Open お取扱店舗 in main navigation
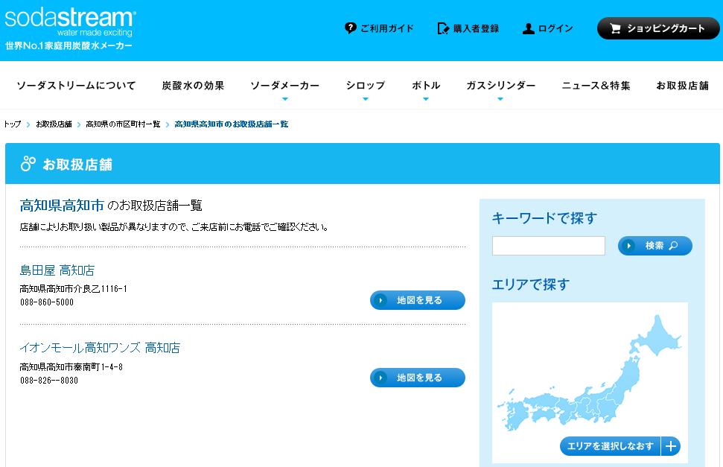The width and height of the screenshot is (723, 467). click(x=683, y=86)
